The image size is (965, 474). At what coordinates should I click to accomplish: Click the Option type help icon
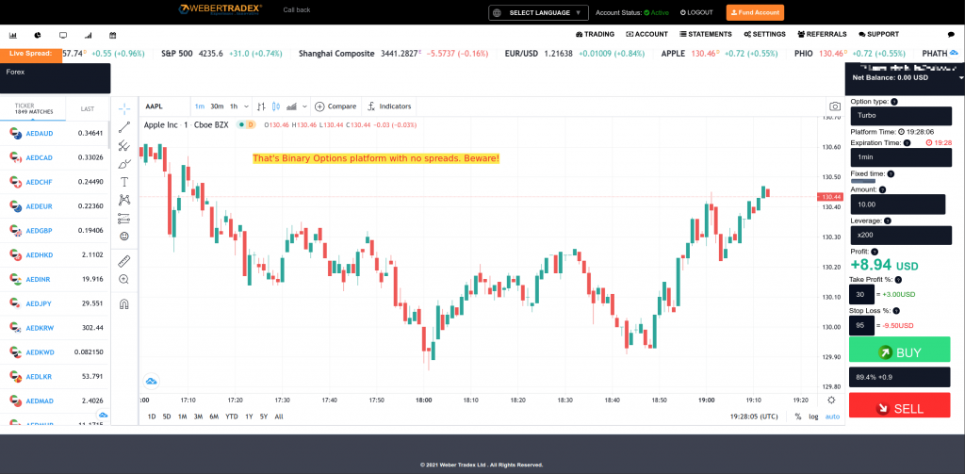pyautogui.click(x=894, y=102)
